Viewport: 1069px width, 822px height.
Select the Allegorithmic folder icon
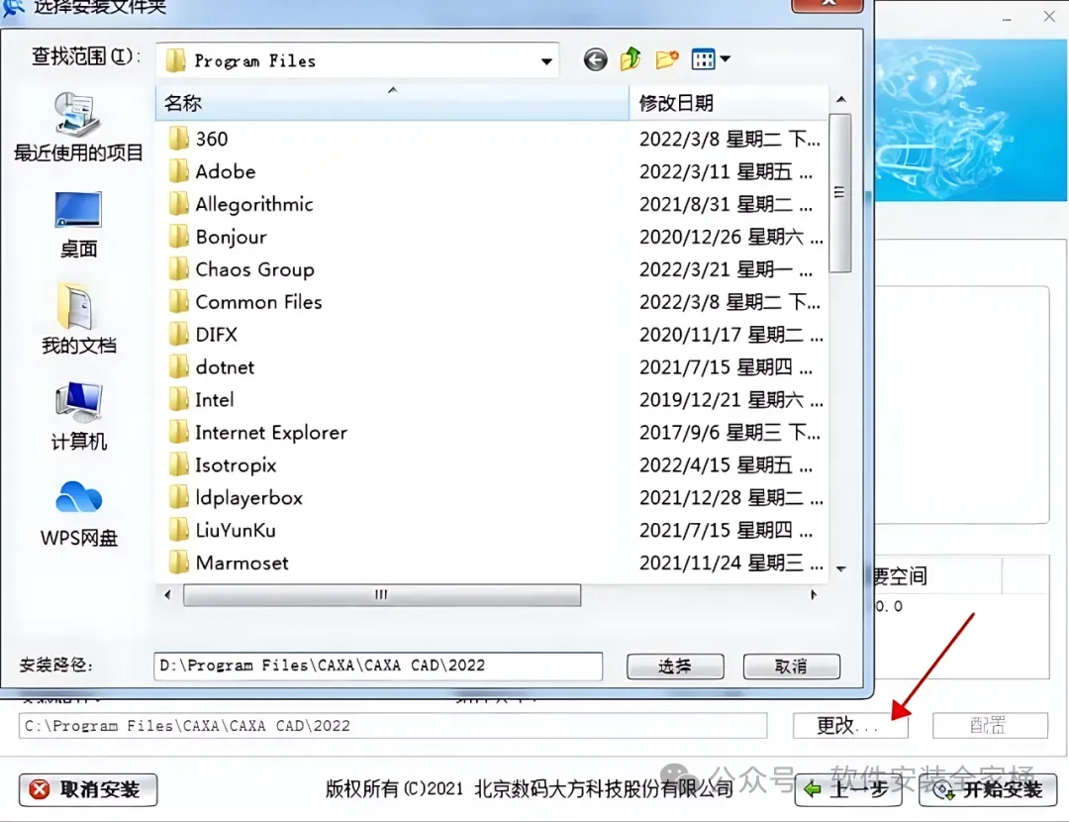178,204
